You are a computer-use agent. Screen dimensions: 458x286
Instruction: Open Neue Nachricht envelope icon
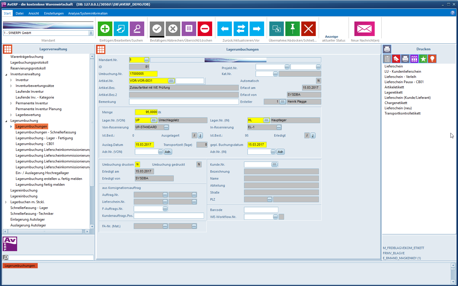[x=364, y=29]
